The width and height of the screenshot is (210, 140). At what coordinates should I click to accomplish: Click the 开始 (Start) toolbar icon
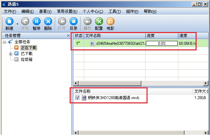(25, 22)
